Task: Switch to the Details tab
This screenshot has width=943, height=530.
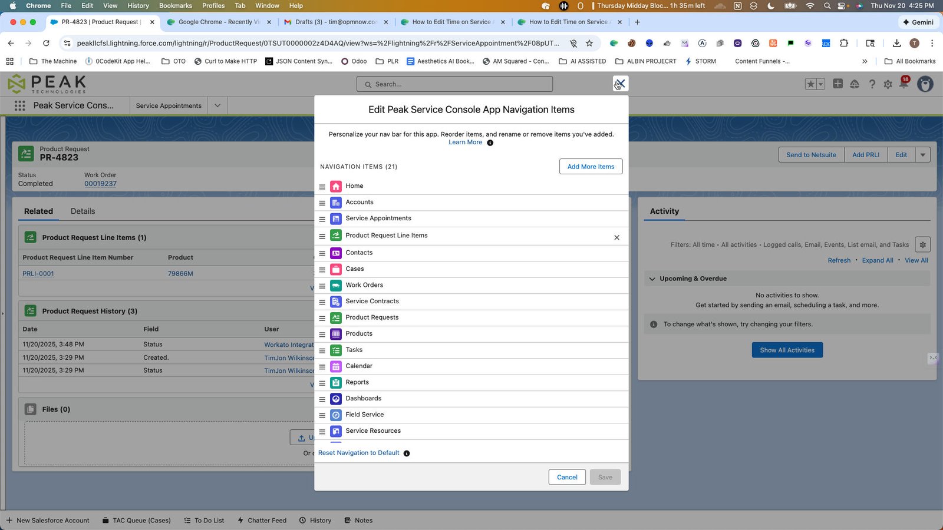Action: point(83,211)
